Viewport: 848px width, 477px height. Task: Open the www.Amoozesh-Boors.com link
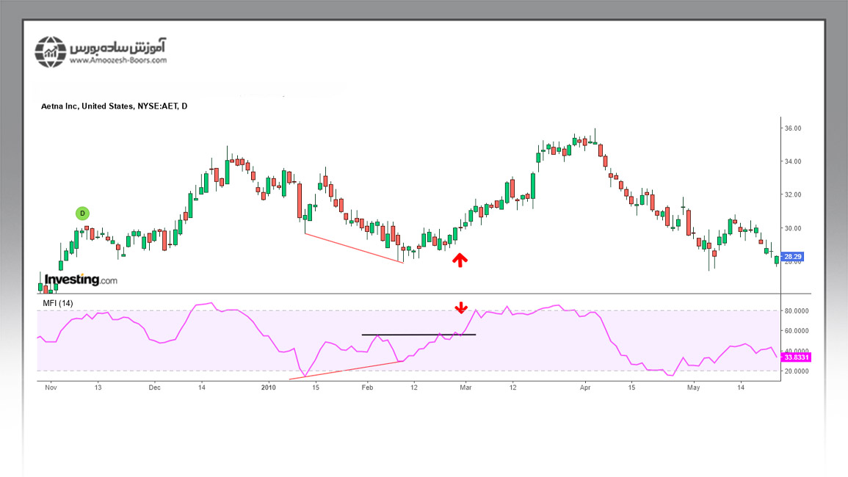(117, 62)
